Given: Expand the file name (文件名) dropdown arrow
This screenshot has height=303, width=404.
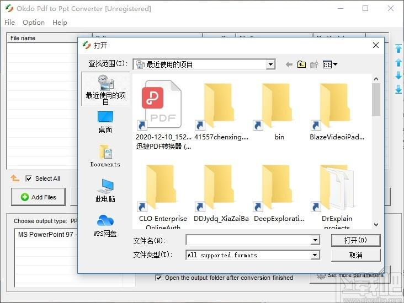Looking at the screenshot, I should 315,240.
